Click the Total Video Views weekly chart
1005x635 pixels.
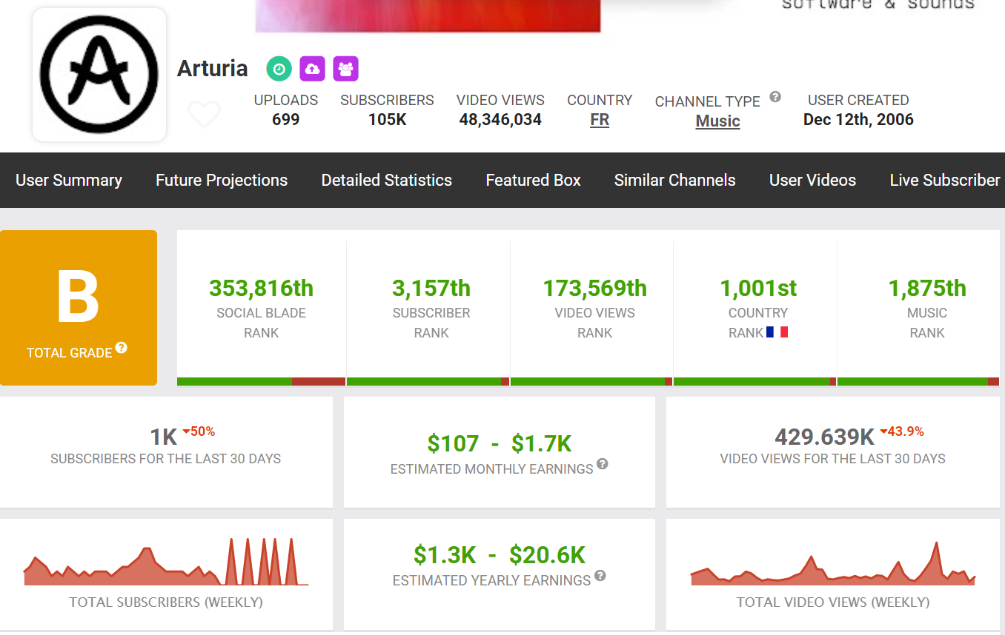click(x=833, y=563)
